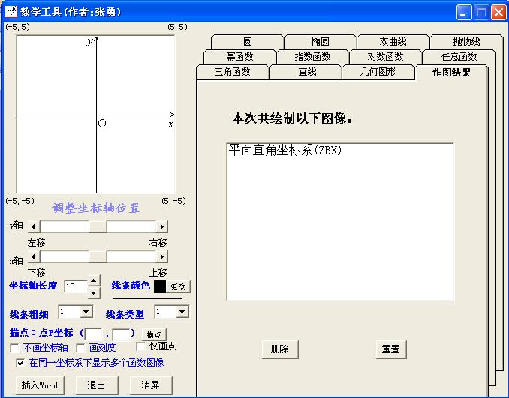Open the 幂函数 tab

click(240, 57)
